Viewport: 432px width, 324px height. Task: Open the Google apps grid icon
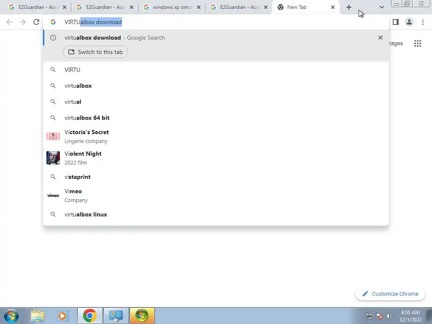point(418,43)
